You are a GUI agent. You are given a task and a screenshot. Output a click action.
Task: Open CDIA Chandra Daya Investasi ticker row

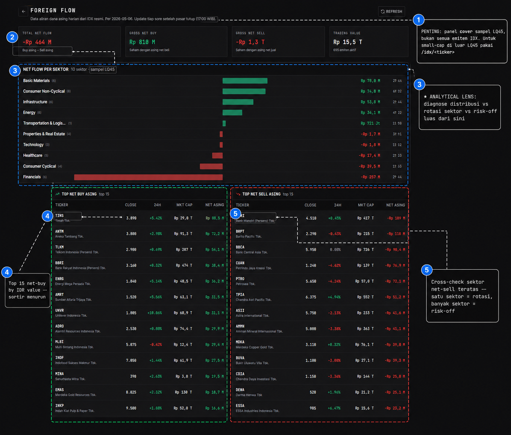point(320,376)
